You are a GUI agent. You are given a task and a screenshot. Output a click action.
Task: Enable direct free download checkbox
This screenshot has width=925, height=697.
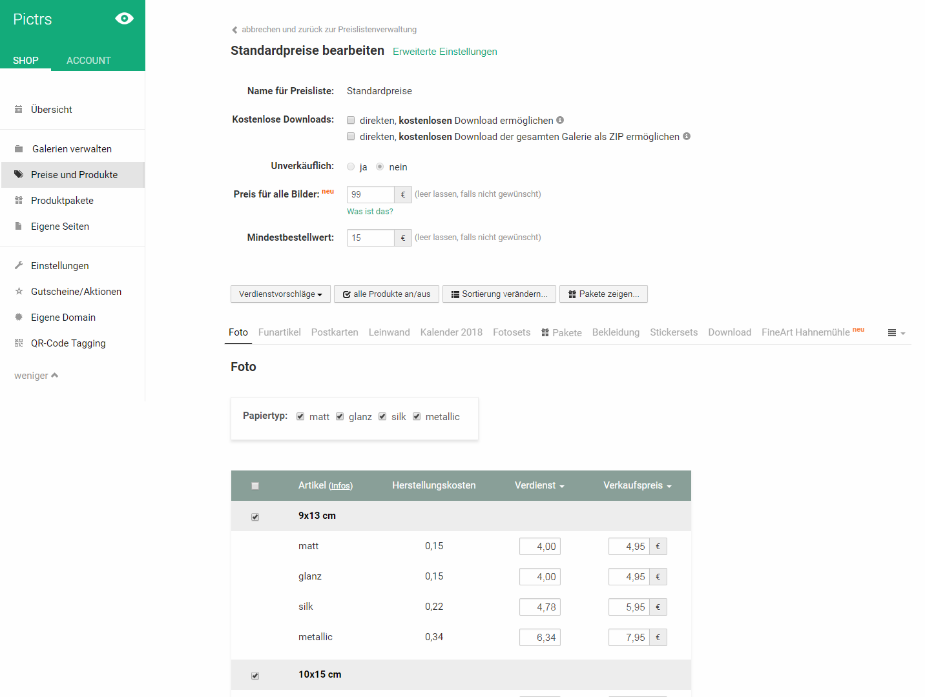tap(351, 120)
